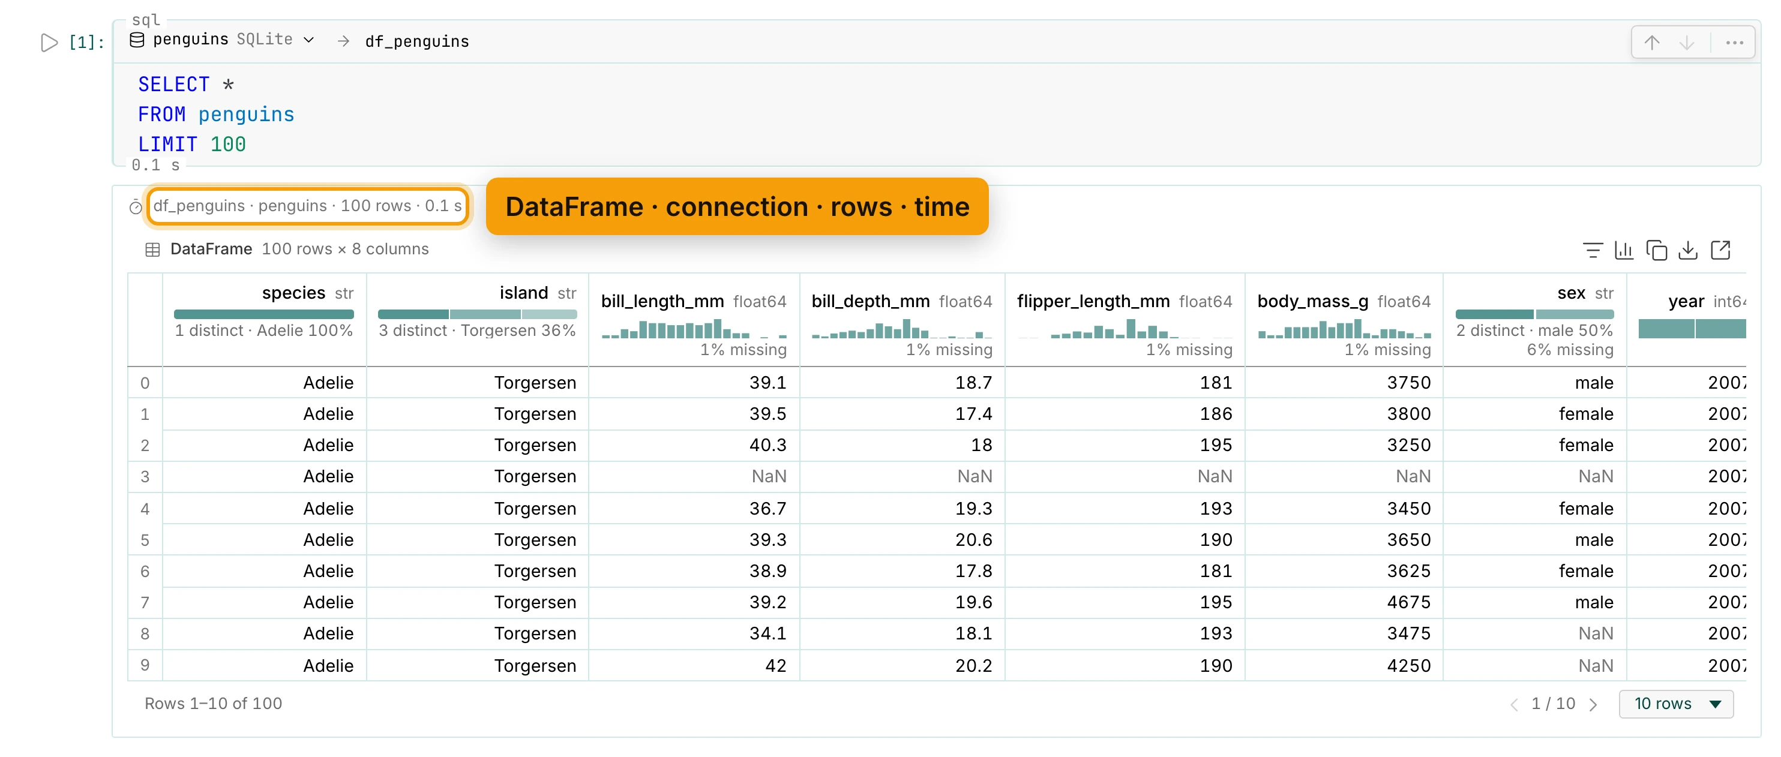Screen dimensions: 1781x757
Task: Click the body_mass_g histogram
Action: (1344, 328)
